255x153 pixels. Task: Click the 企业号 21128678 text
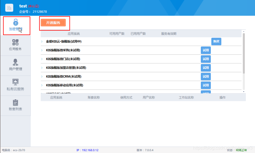tap(33, 12)
